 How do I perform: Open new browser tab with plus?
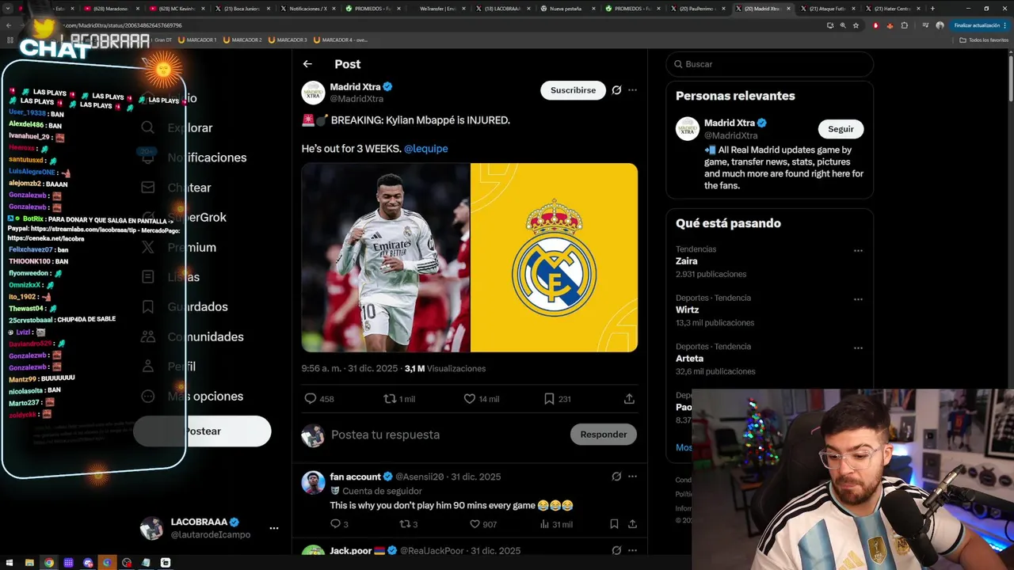point(932,8)
